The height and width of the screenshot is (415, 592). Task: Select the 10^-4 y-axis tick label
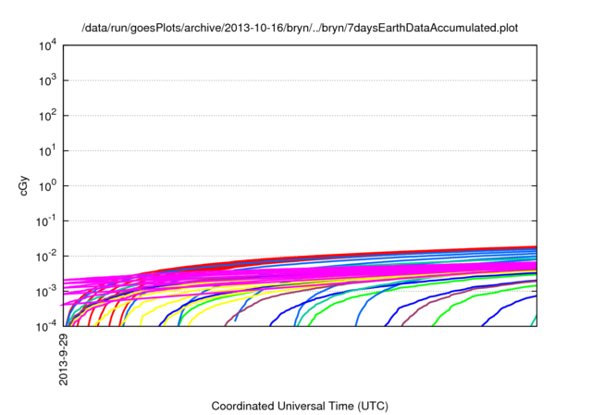tap(46, 327)
